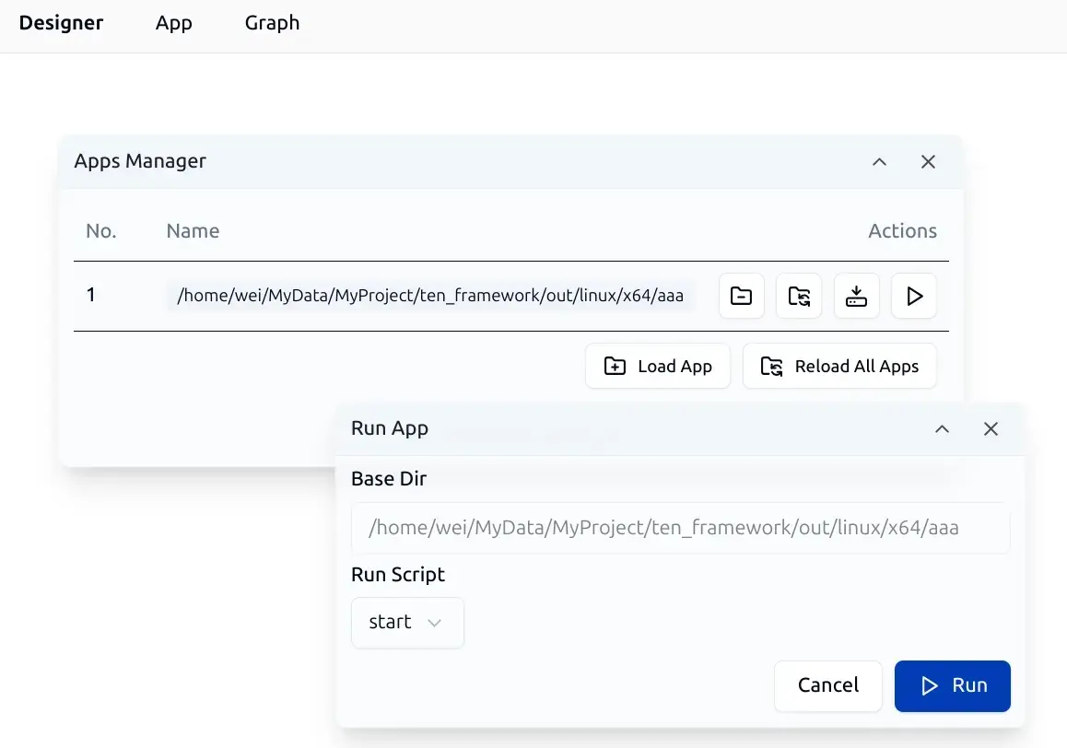Click the blue Run button

(x=952, y=685)
